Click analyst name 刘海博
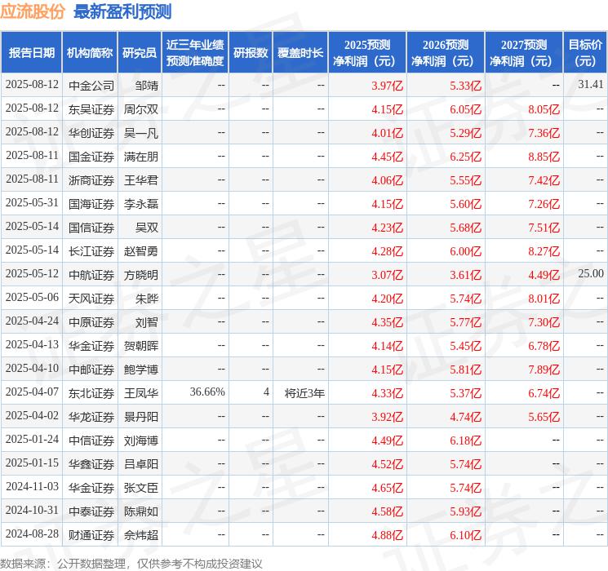The height and width of the screenshot is (571, 608). 140,440
